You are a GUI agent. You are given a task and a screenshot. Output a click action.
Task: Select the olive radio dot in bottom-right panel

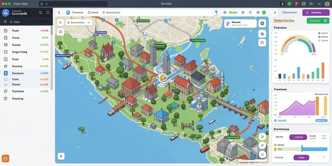[x=275, y=145]
